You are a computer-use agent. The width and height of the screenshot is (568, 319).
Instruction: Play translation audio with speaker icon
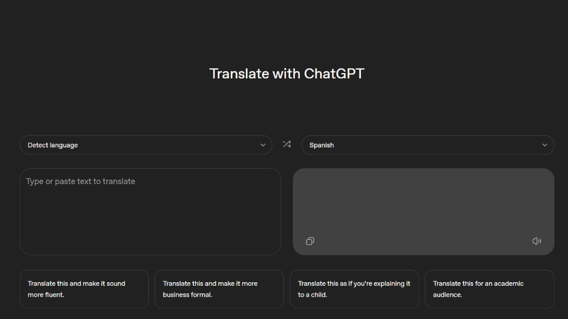(536, 241)
